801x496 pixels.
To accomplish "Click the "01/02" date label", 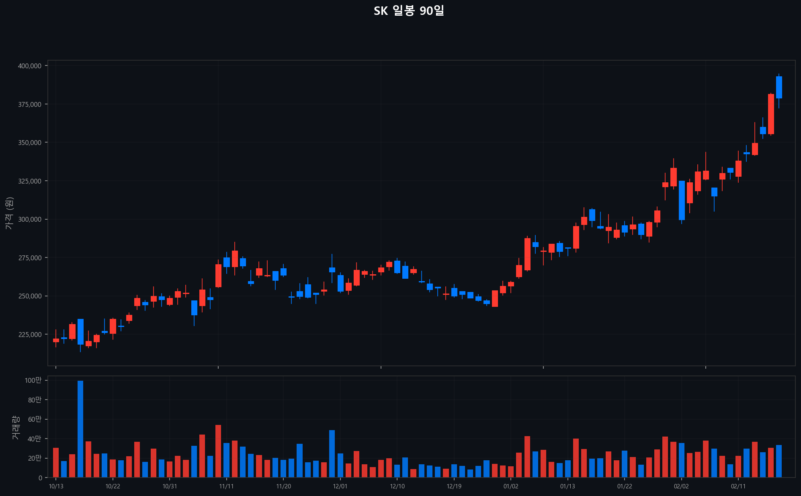I will 512,486.
